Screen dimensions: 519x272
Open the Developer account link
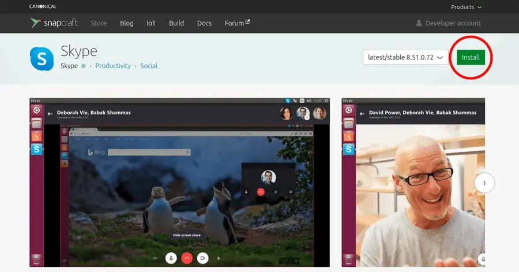tap(448, 23)
